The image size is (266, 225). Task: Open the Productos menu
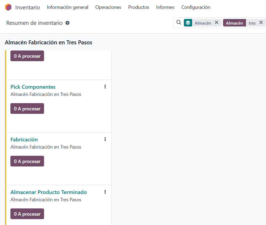click(x=138, y=7)
